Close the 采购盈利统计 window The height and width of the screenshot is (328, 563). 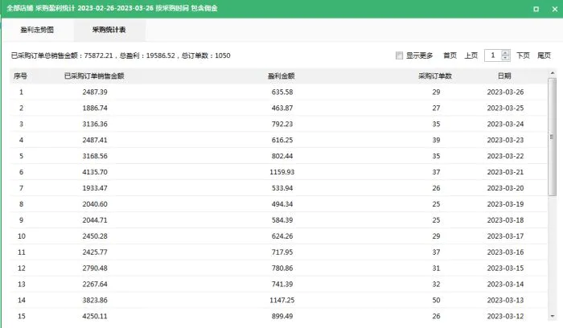[x=555, y=9]
